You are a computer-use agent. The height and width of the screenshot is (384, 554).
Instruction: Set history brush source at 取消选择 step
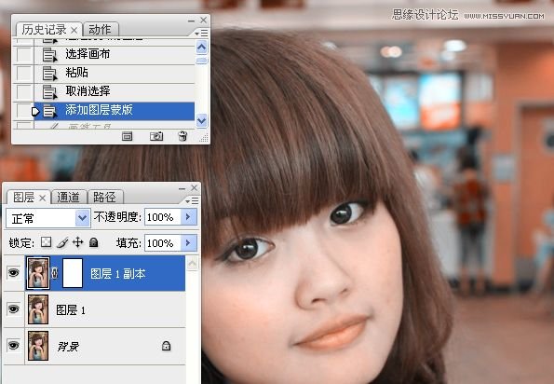[x=23, y=91]
